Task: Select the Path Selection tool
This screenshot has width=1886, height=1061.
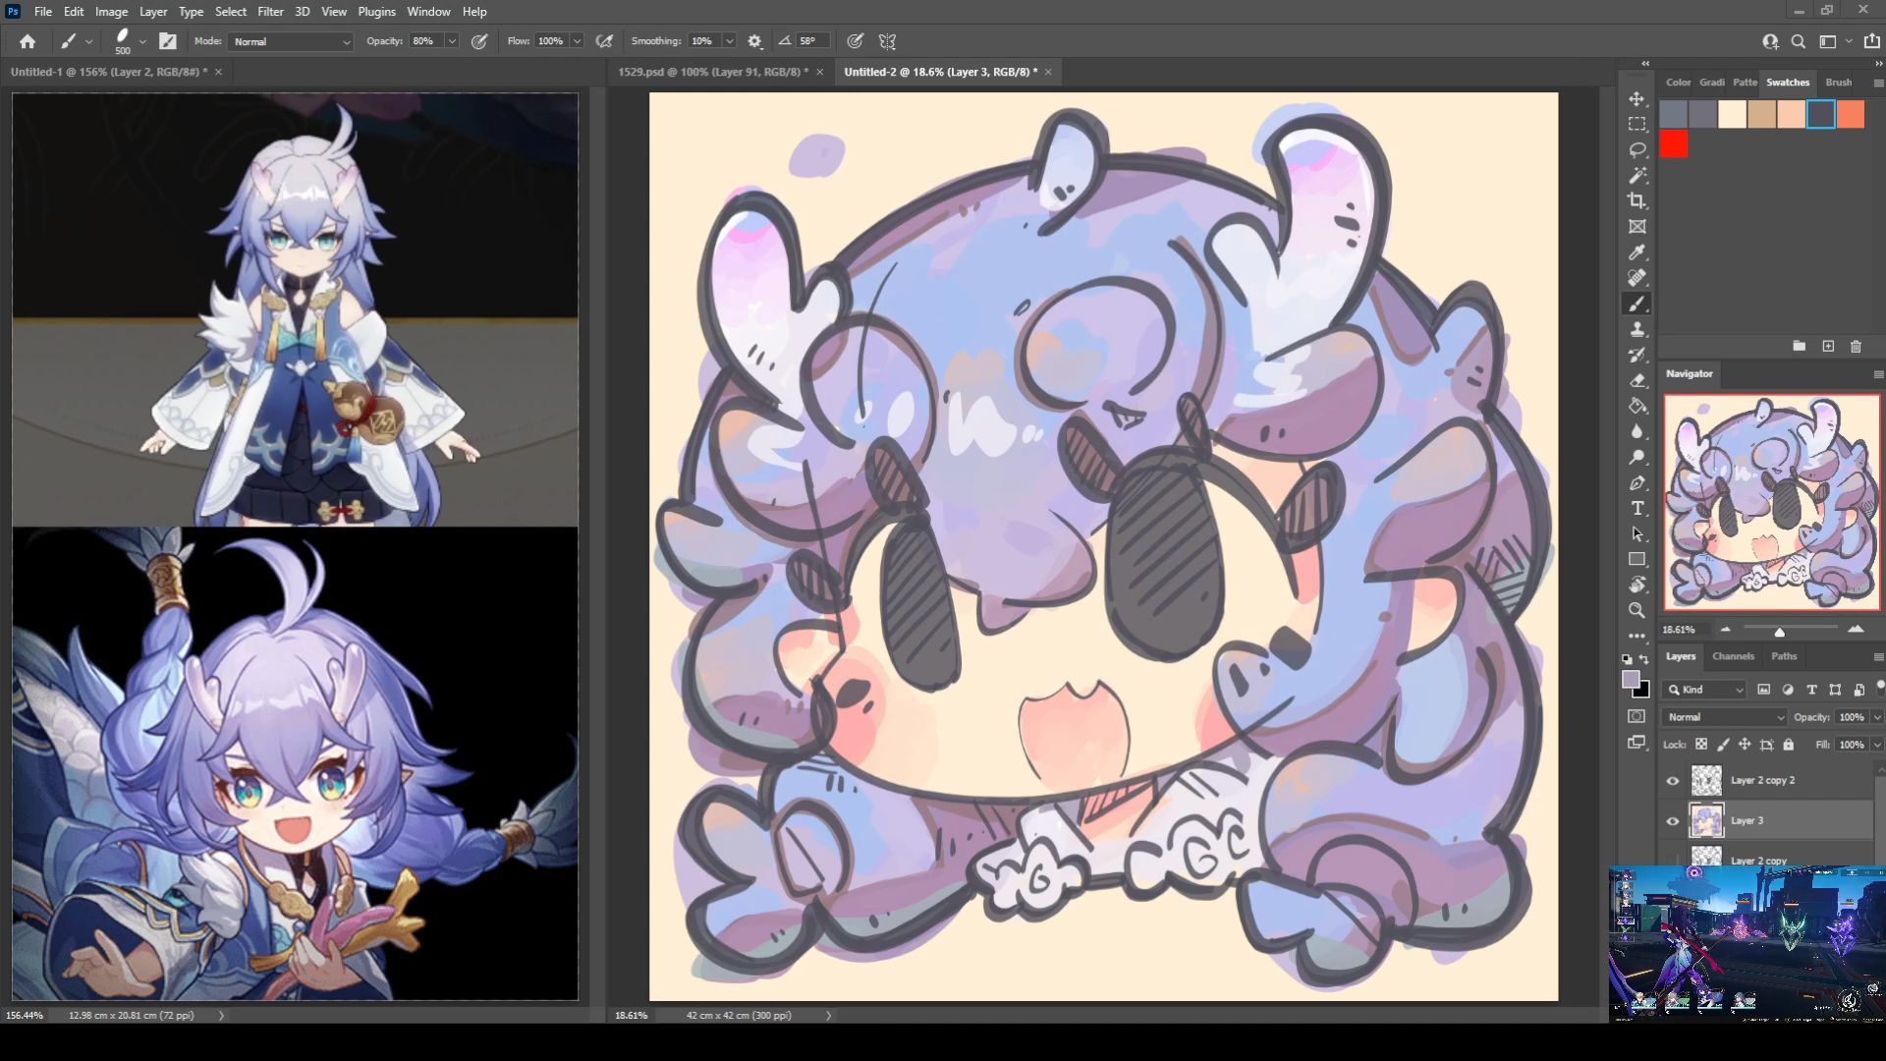Action: pos(1636,533)
